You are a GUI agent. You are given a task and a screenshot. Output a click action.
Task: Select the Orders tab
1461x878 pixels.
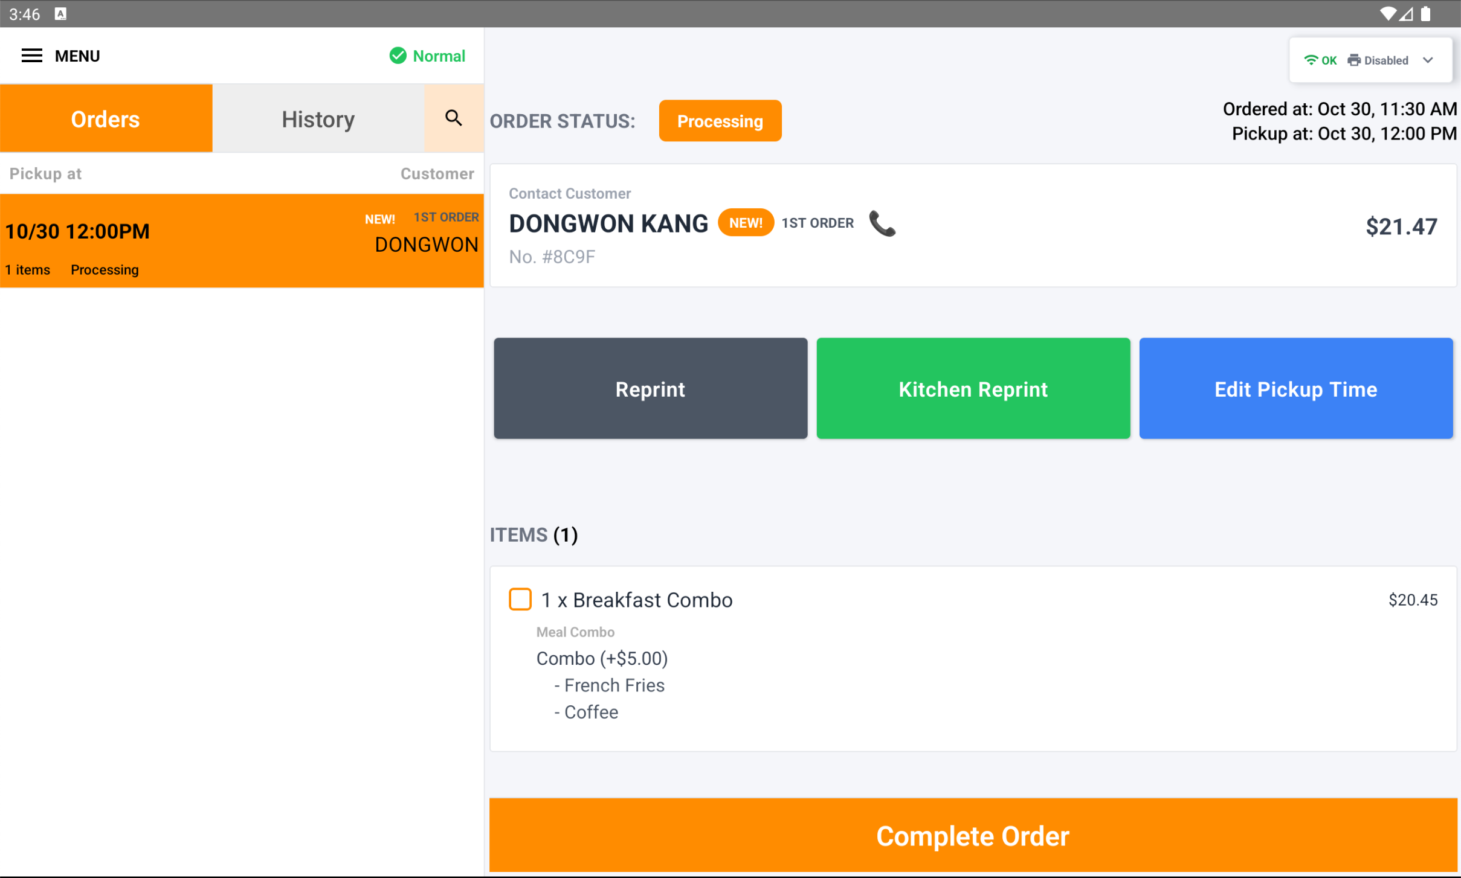tap(105, 118)
